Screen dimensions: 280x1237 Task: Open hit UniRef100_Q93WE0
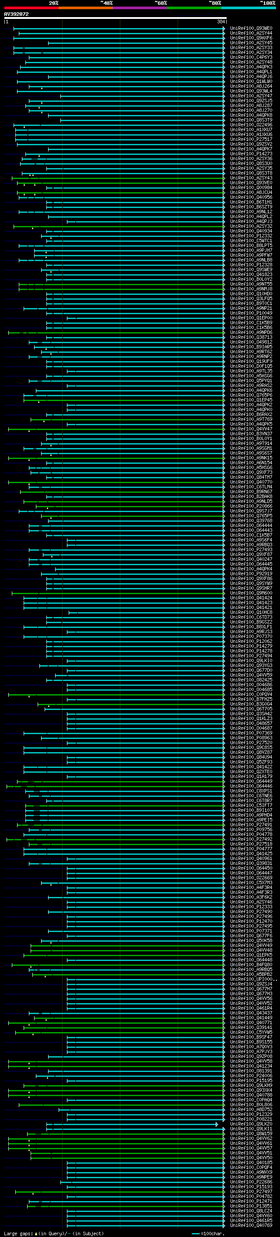tap(251, 29)
